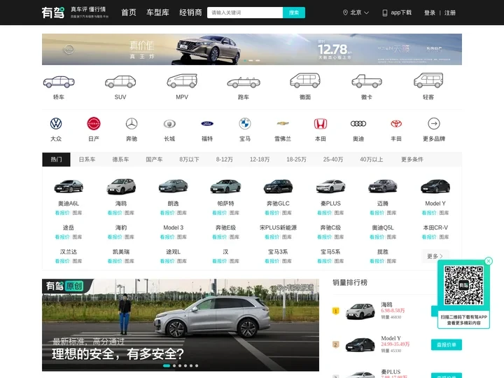Viewport: 504px width, 378px height.
Task: Open the Honda 本田 brand logo
Action: [321, 123]
